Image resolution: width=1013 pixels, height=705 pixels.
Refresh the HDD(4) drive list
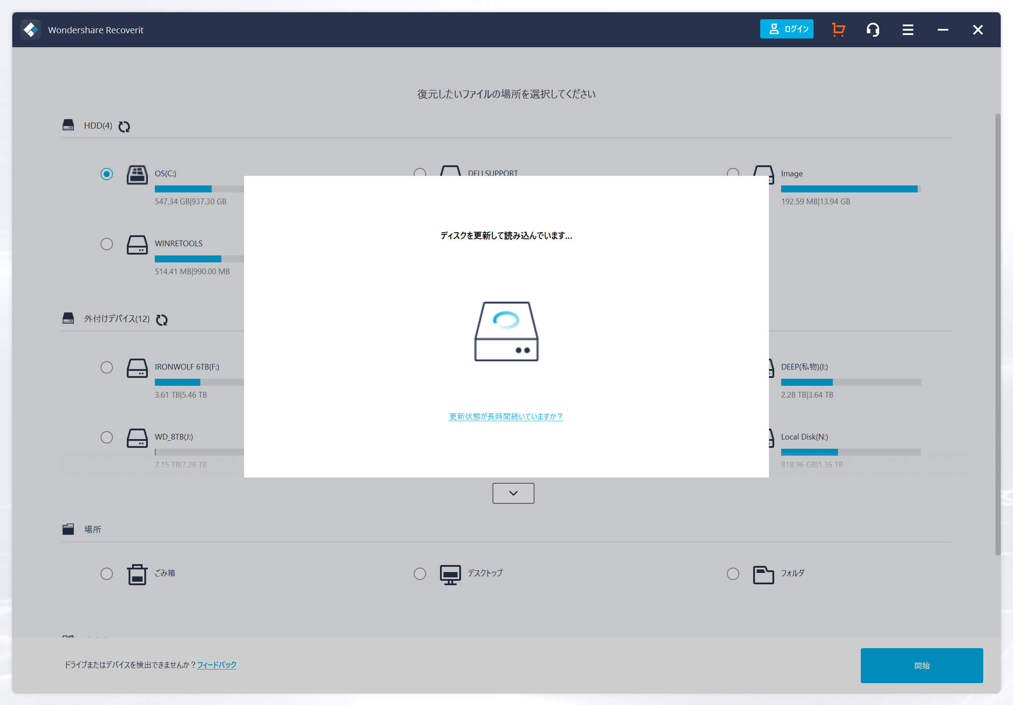coord(124,127)
